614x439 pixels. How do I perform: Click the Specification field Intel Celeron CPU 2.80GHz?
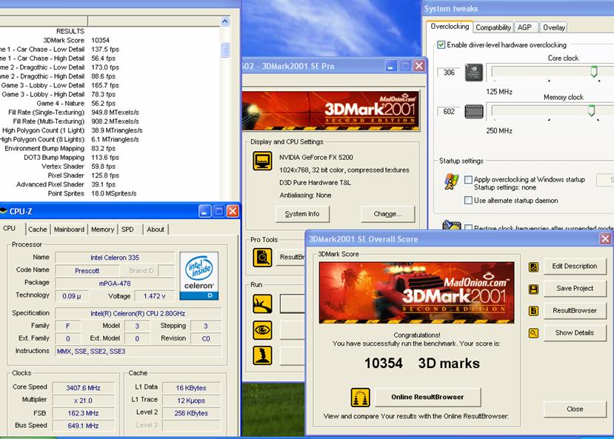(138, 313)
